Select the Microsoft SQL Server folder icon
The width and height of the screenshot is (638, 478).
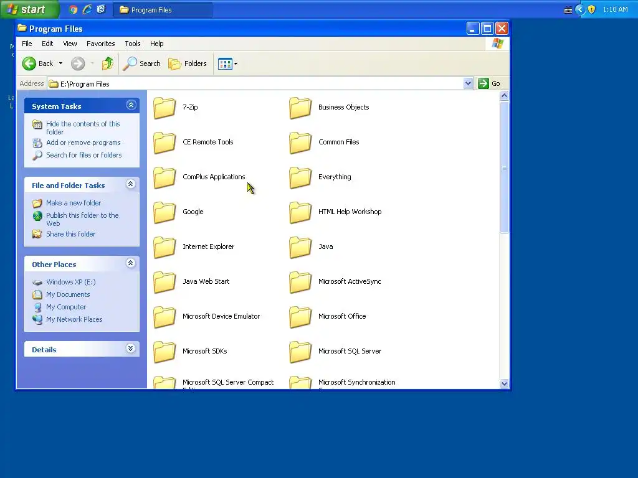[x=300, y=352]
